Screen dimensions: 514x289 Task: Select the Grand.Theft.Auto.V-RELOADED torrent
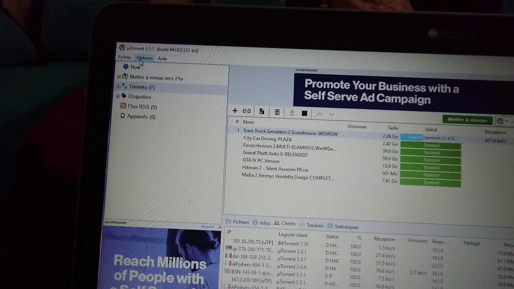coord(275,154)
